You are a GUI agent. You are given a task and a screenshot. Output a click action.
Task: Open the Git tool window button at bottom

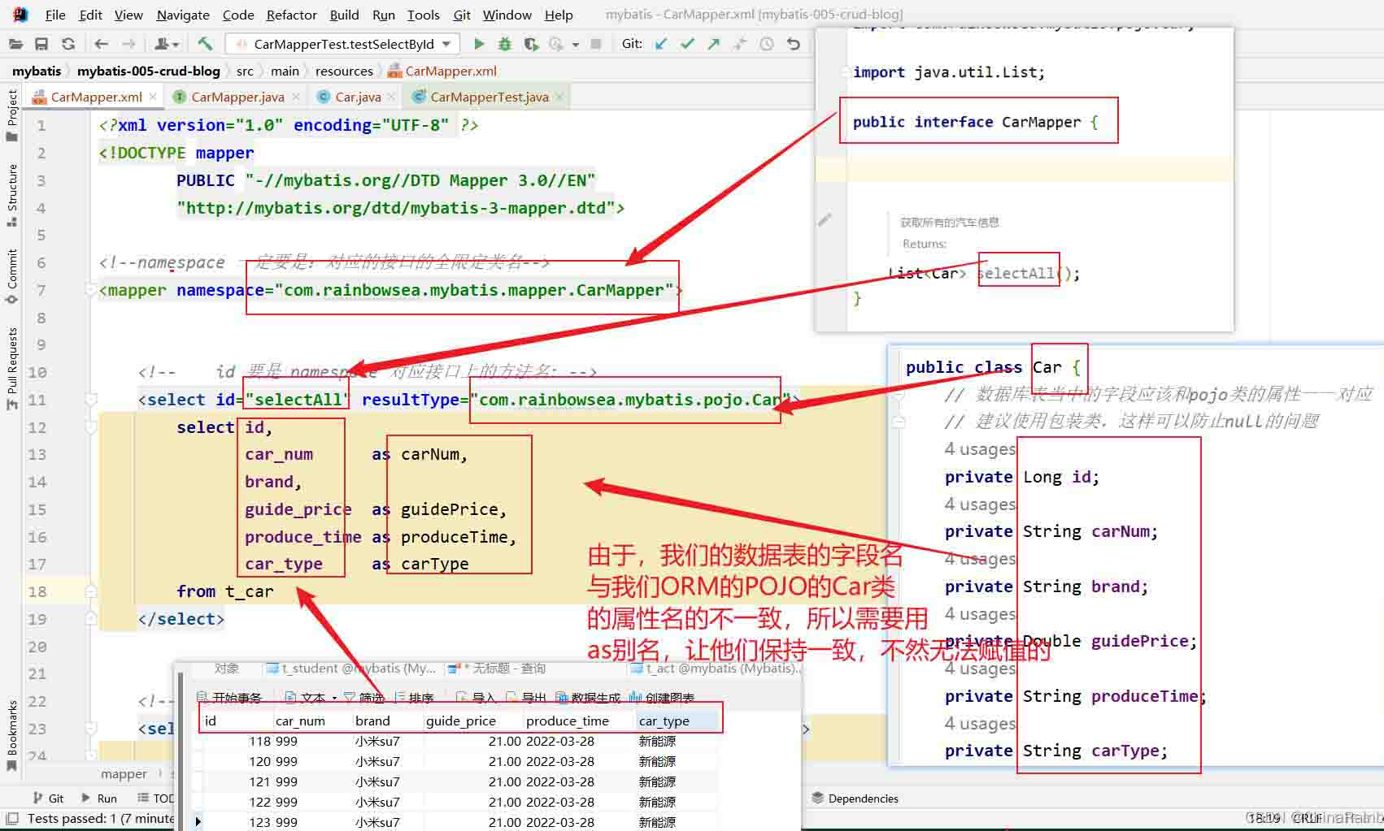[x=48, y=799]
